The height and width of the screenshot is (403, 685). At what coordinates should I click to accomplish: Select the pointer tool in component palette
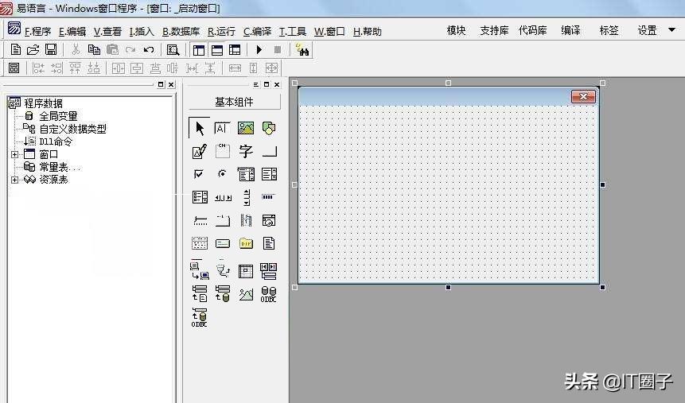pyautogui.click(x=200, y=128)
